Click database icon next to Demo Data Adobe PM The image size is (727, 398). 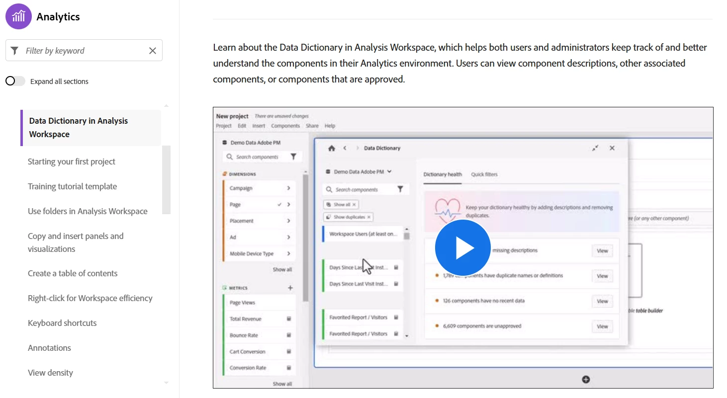tap(225, 142)
